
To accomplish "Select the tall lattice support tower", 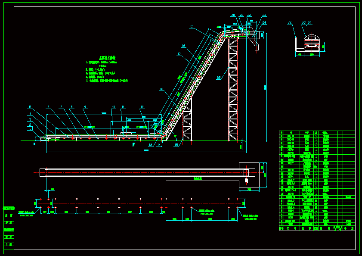I will [x=233, y=90].
